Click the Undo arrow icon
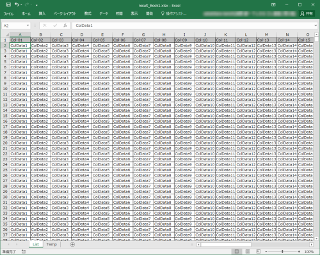This screenshot has width=320, height=255. click(17, 4)
